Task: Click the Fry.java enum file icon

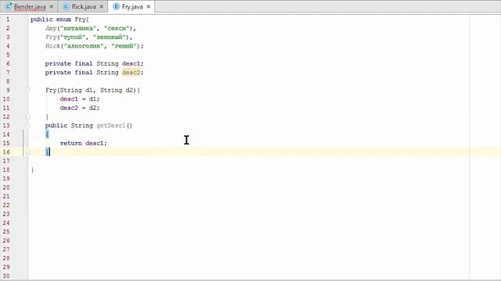Action: point(117,6)
